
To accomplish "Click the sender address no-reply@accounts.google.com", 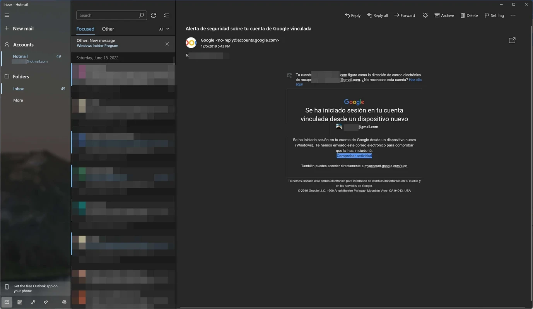I will click(247, 40).
